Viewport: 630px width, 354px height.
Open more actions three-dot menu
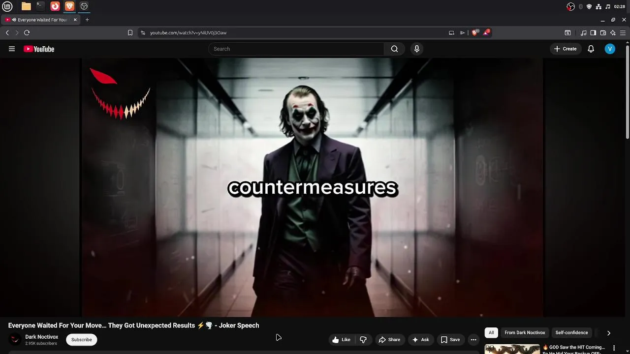(473, 340)
